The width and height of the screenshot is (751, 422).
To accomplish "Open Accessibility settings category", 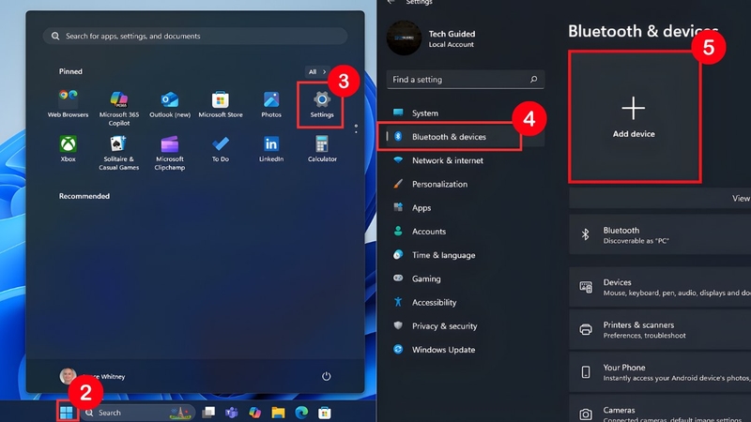I will point(465,302).
